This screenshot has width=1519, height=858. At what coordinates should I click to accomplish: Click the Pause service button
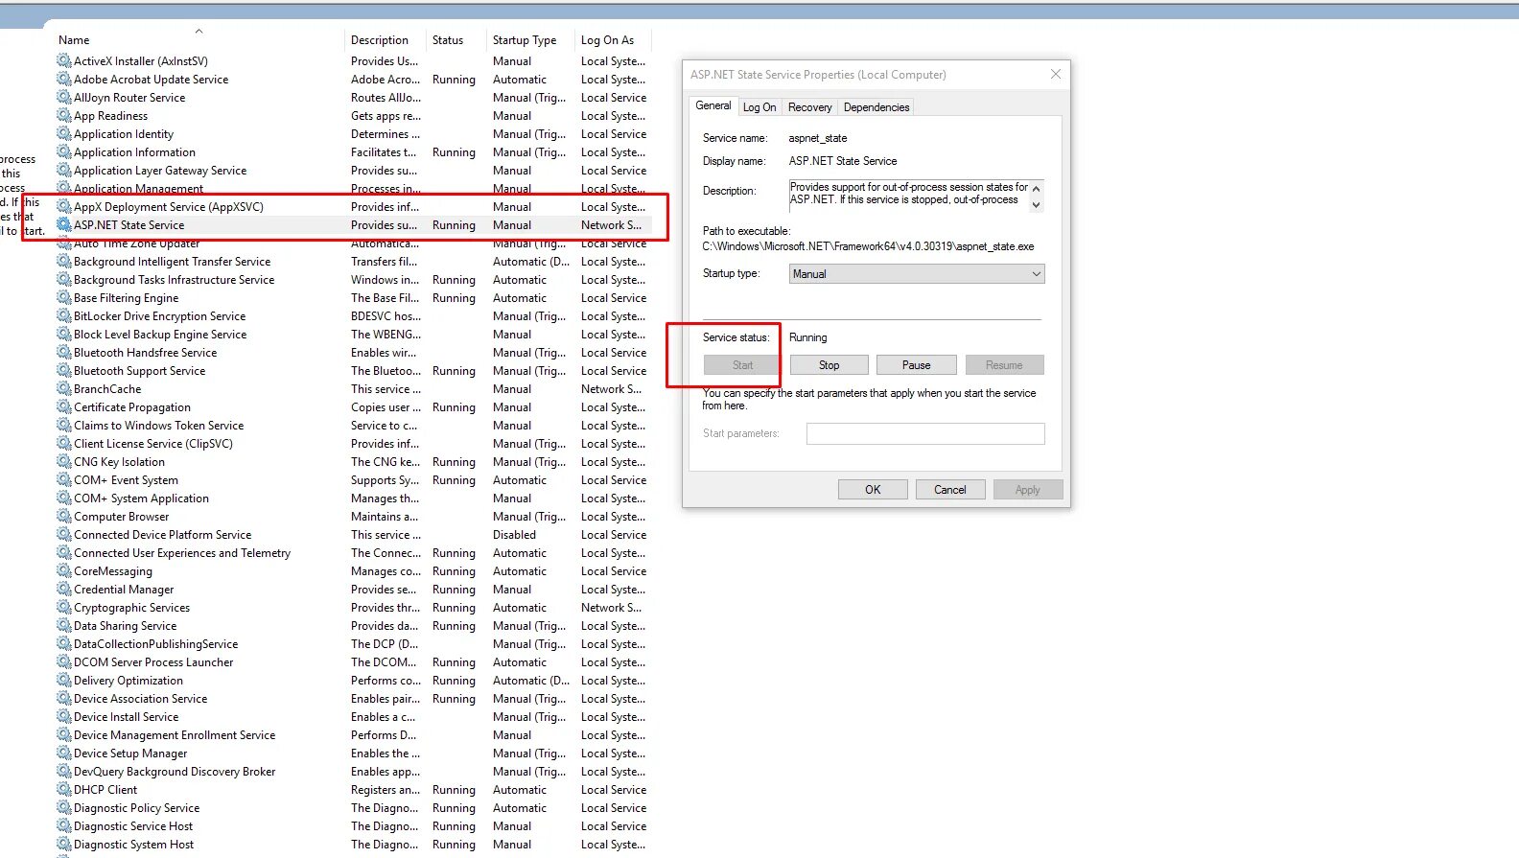pyautogui.click(x=917, y=365)
